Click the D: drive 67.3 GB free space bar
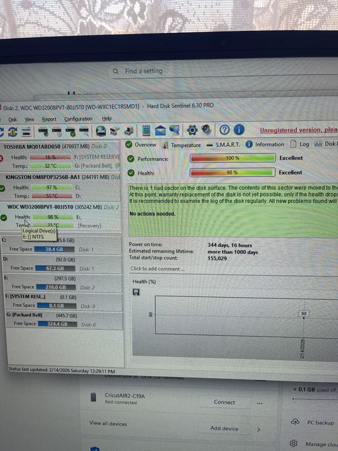 [x=55, y=269]
